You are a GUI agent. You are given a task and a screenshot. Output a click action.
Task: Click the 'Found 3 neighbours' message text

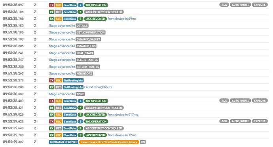(98, 87)
